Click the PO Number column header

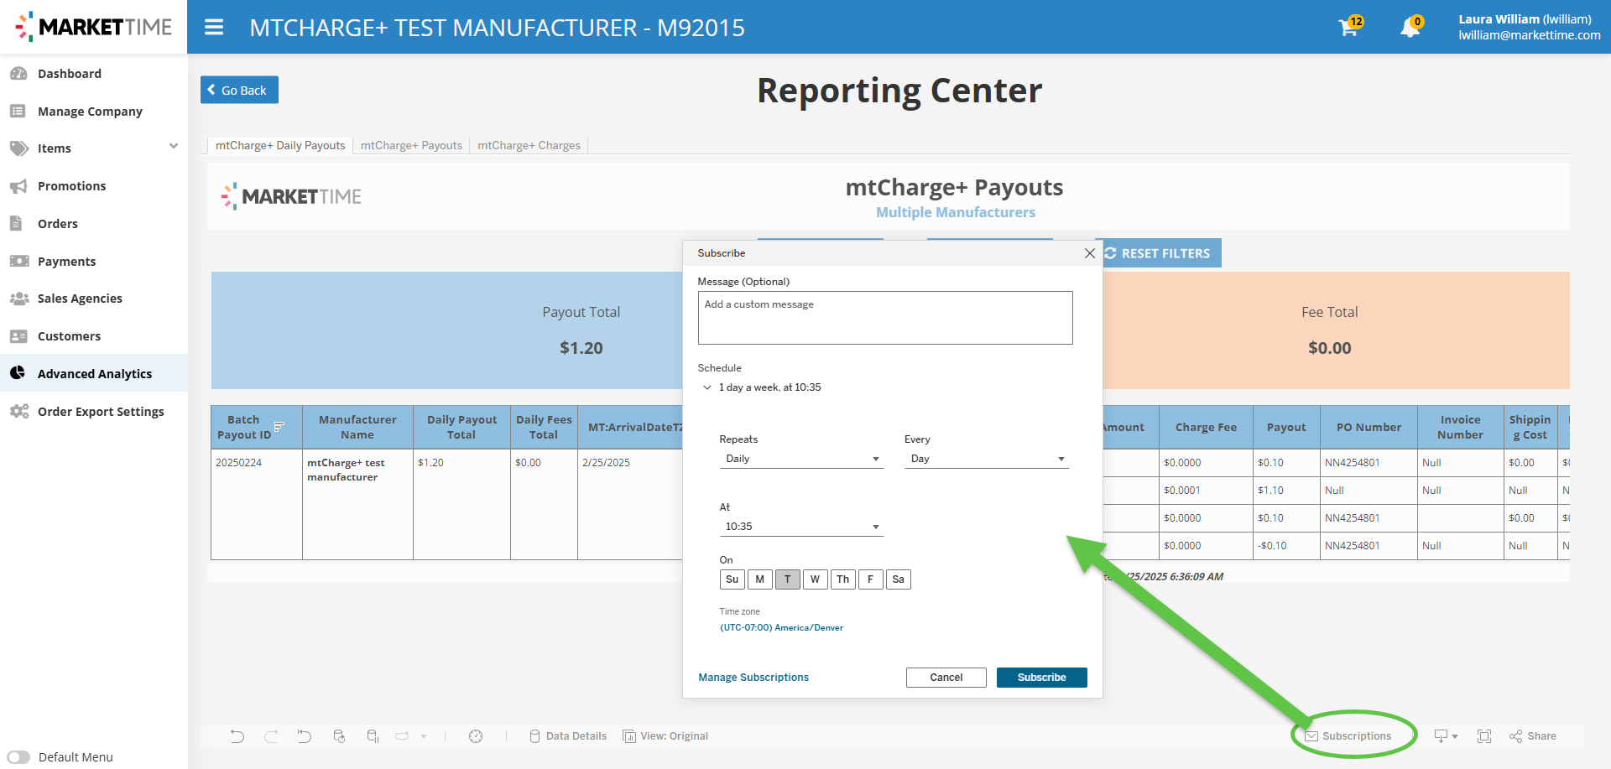click(x=1369, y=427)
